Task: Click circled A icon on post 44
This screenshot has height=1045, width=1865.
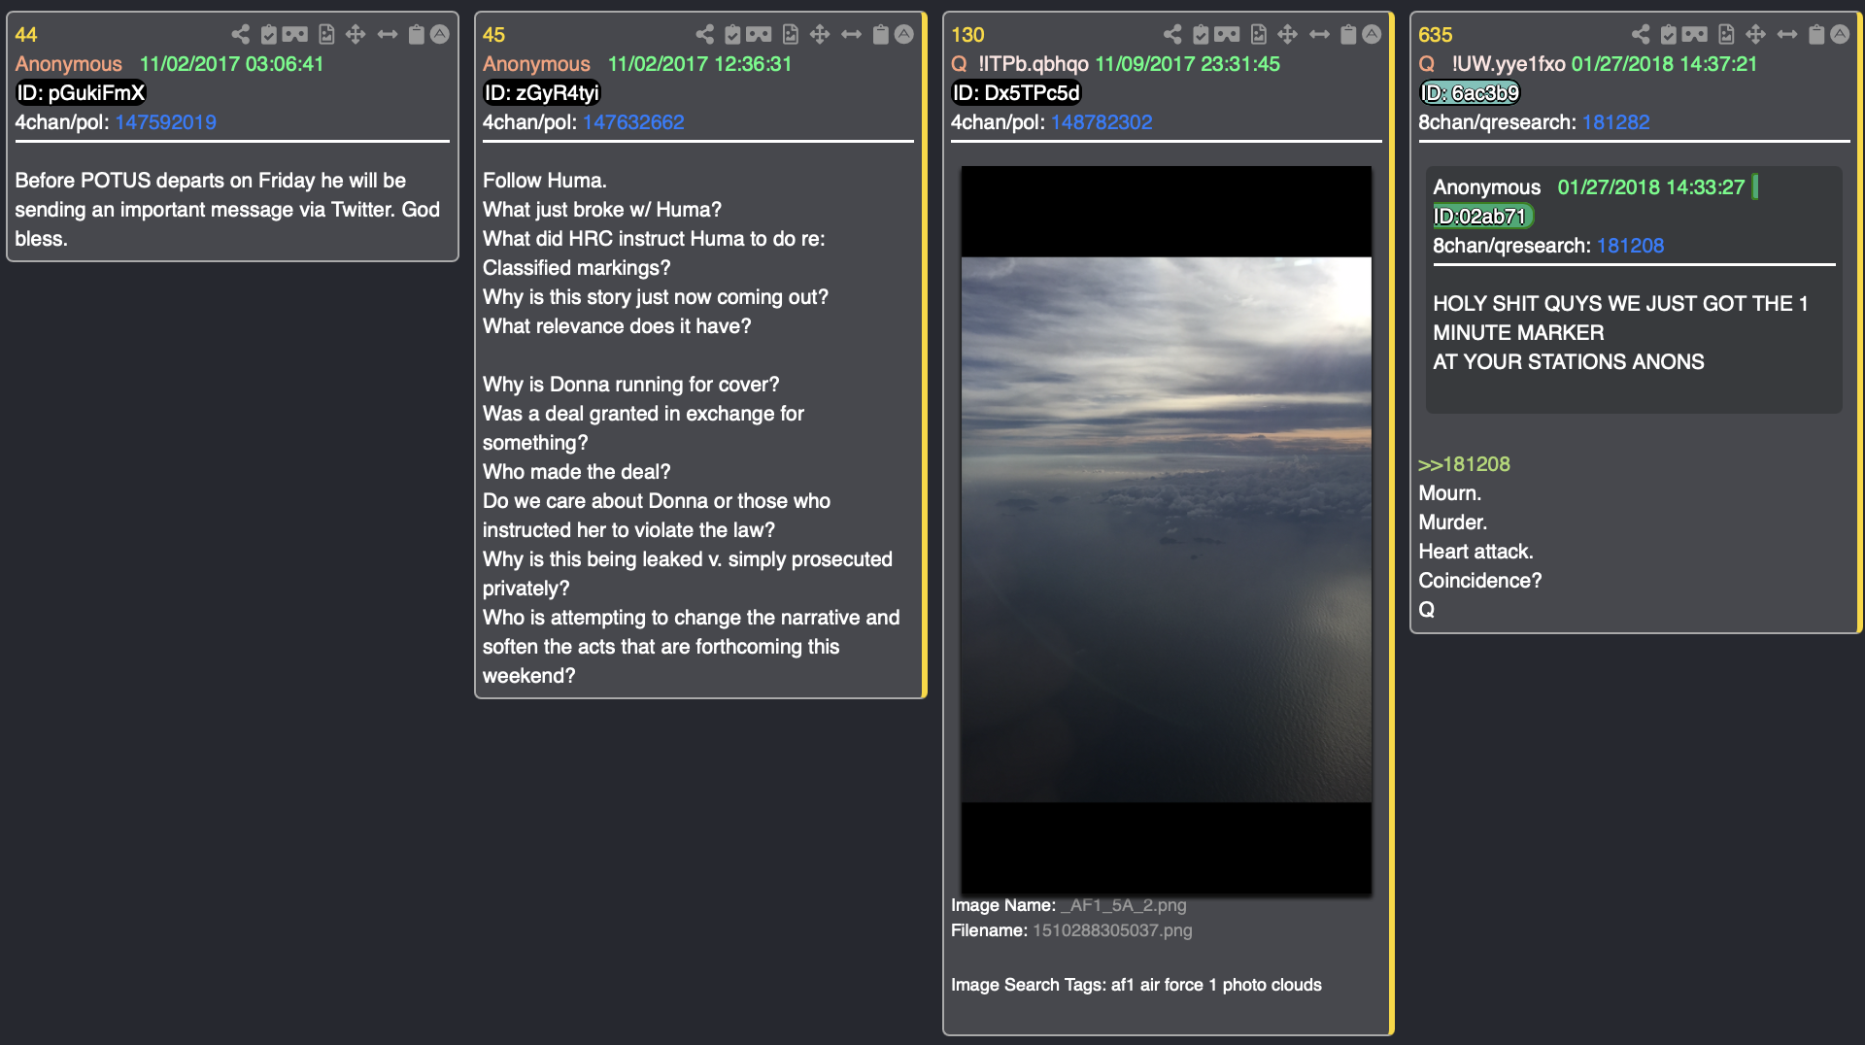Action: point(440,35)
